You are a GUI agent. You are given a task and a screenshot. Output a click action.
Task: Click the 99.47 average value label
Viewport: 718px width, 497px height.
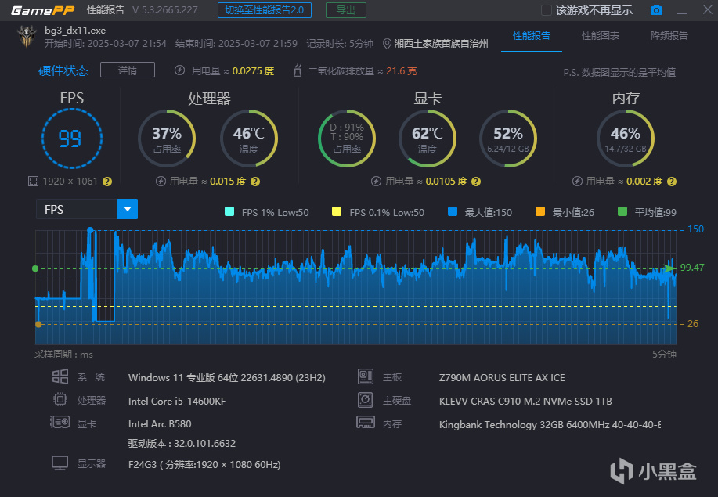tap(692, 267)
